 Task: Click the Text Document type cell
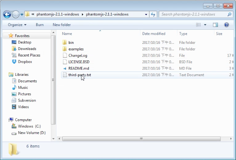pos(191,75)
